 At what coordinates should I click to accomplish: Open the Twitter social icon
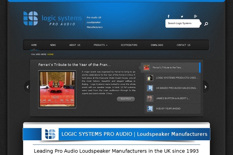pyautogui.click(x=182, y=16)
